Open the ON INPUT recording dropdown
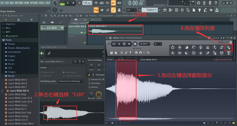The height and width of the screenshot is (126, 237). [144, 44]
